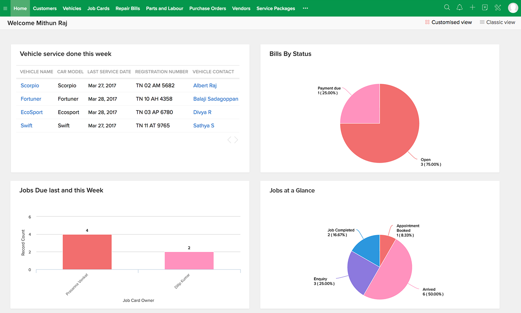Click the plus icon to create a record

(472, 7)
